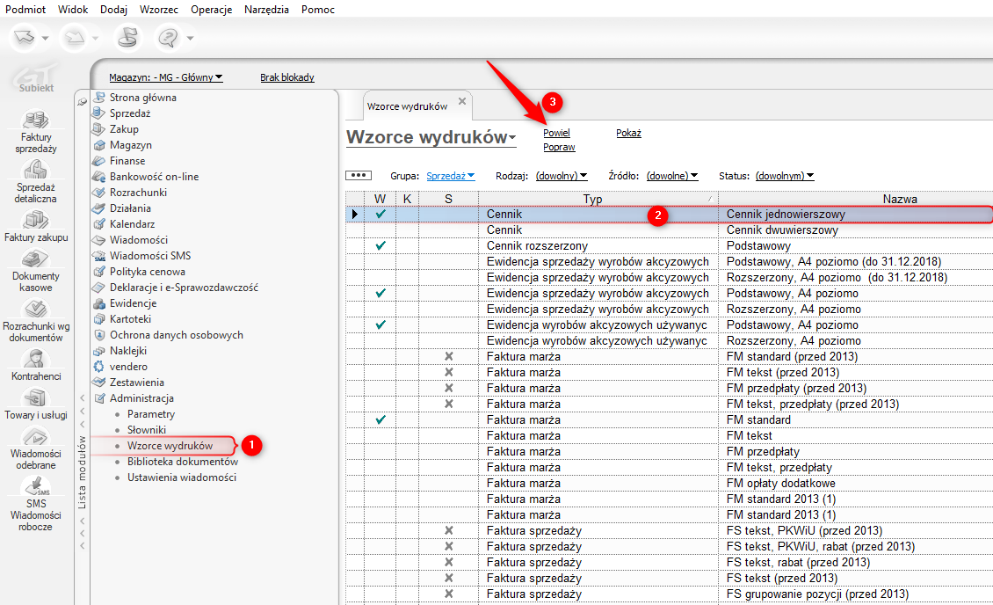Viewport: 993px width, 605px height.
Task: Open the Dodaj menu
Action: pyautogui.click(x=113, y=10)
